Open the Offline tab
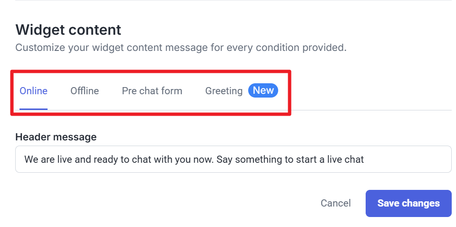Viewport: 456px width, 227px height. click(x=85, y=91)
